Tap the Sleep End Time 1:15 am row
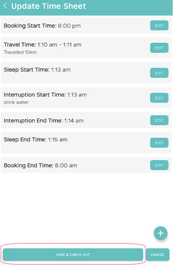 [86, 143]
